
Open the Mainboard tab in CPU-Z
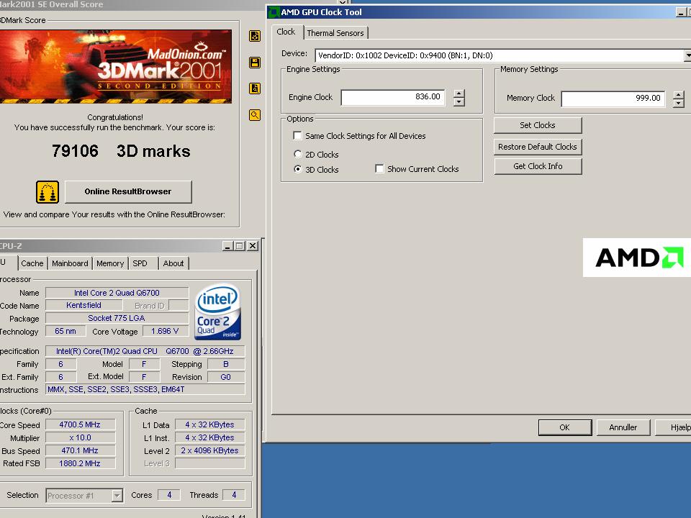(70, 263)
